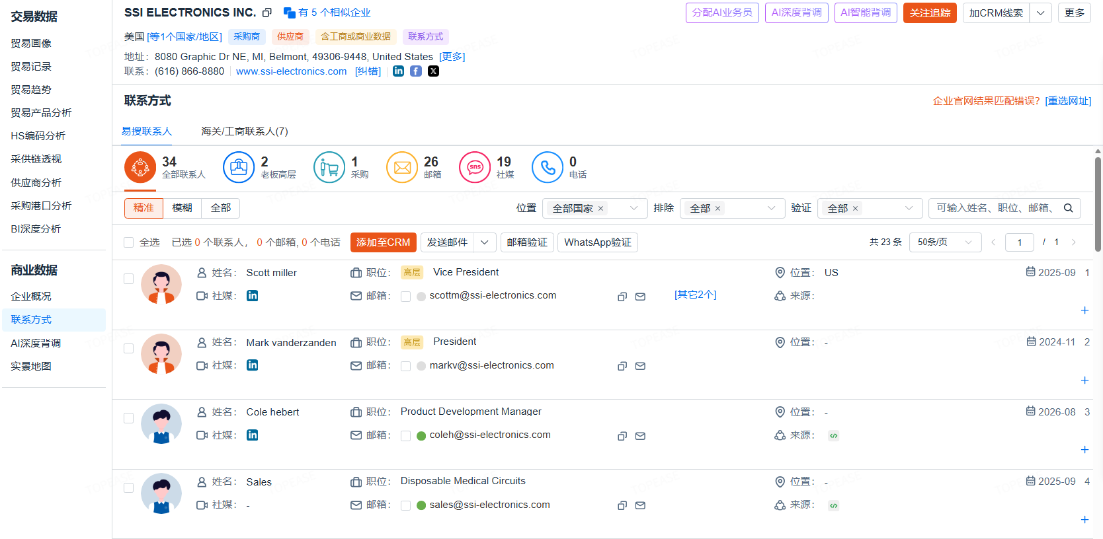Click the WhatsApp验证 button
The height and width of the screenshot is (539, 1103).
click(598, 242)
